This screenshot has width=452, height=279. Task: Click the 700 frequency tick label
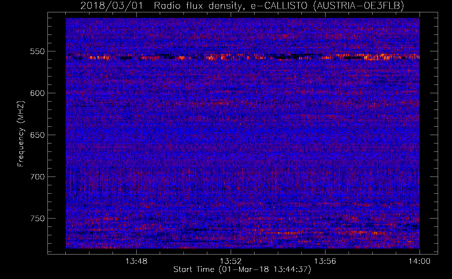tap(37, 177)
